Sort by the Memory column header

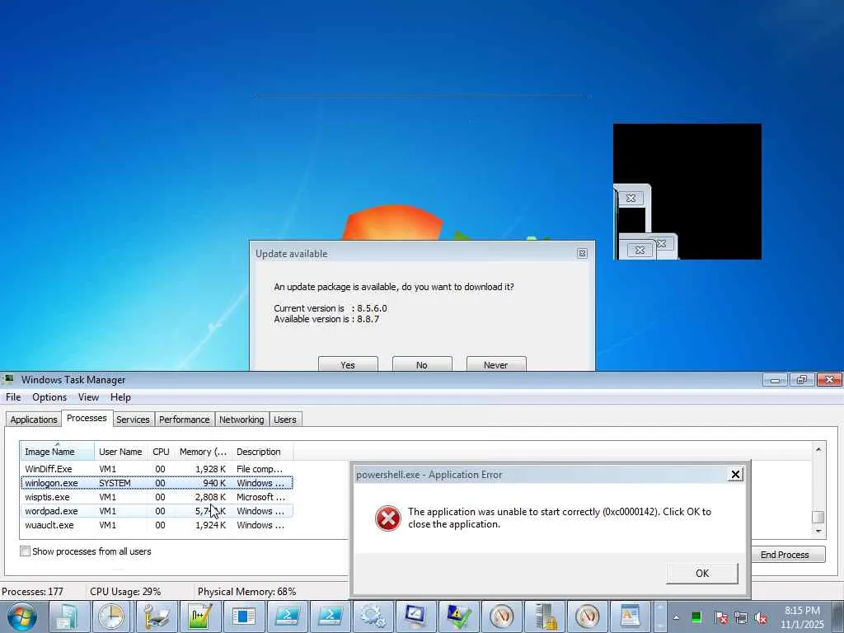tap(203, 452)
